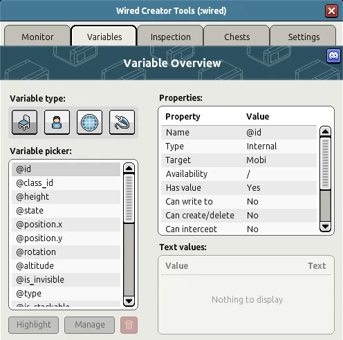343x340 pixels.
Task: Open the Discord link icon
Action: tap(333, 56)
